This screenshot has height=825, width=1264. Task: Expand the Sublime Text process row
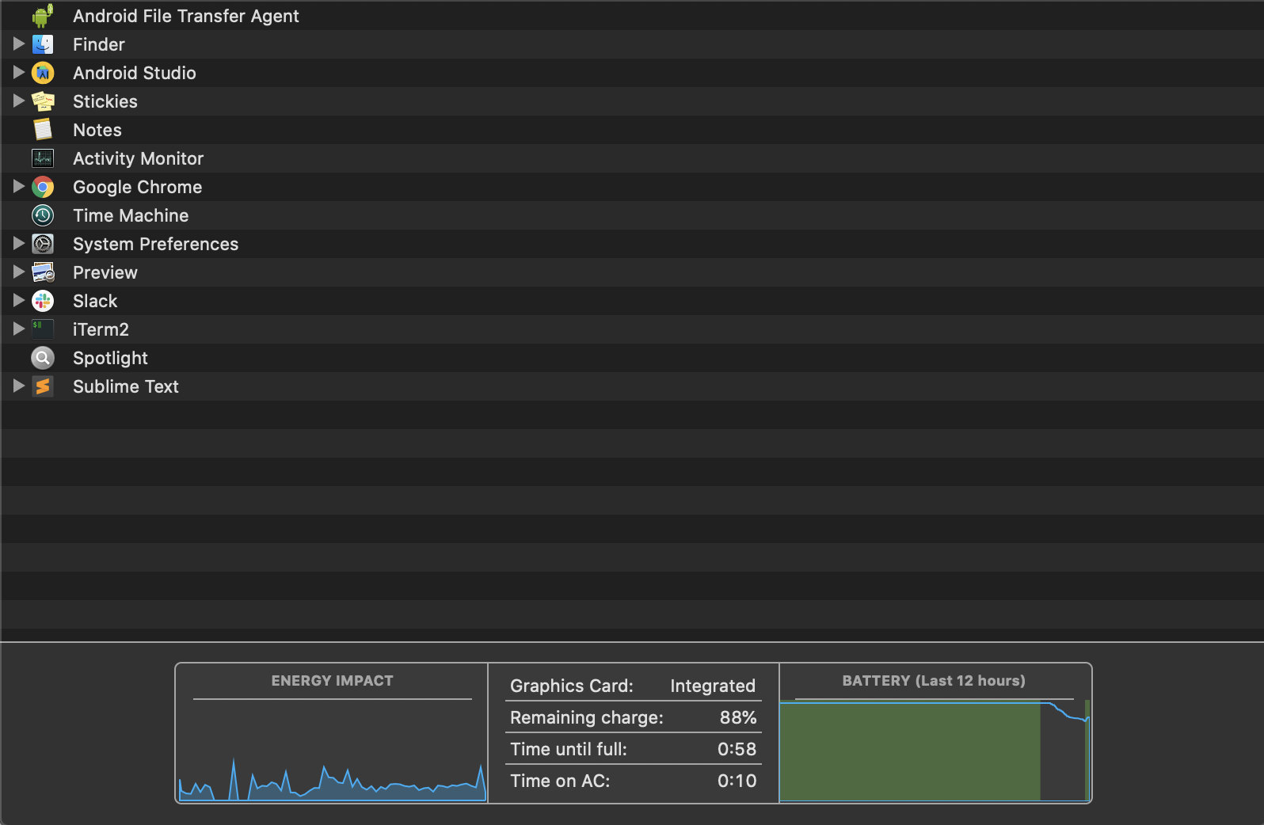pos(19,386)
